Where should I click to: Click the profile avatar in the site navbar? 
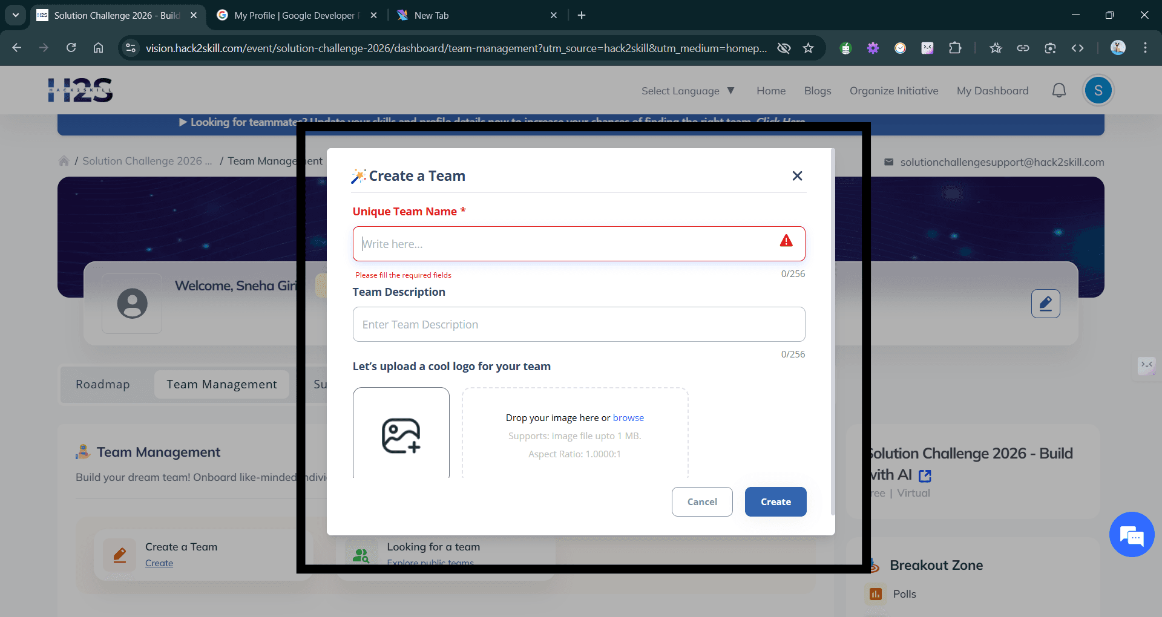[1098, 90]
